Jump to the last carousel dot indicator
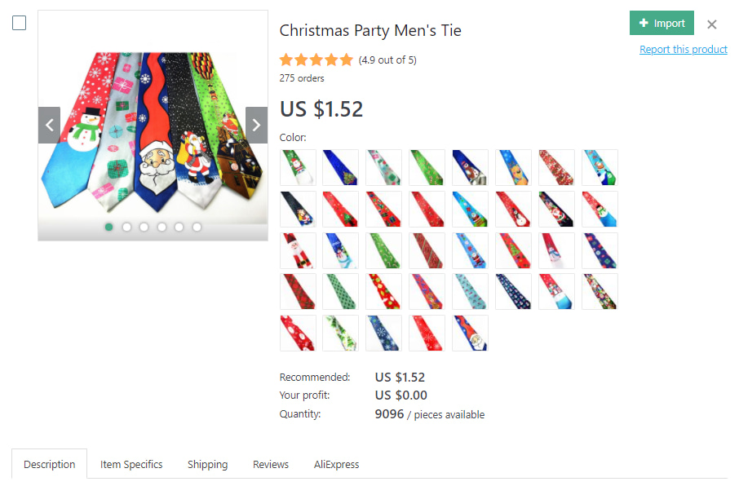Image resolution: width=739 pixels, height=486 pixels. point(197,227)
